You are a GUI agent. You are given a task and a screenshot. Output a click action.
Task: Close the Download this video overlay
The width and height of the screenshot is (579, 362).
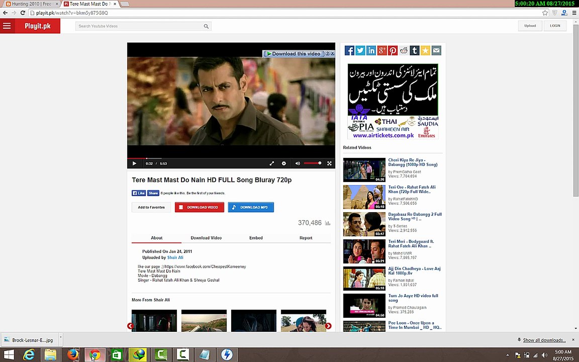332,54
